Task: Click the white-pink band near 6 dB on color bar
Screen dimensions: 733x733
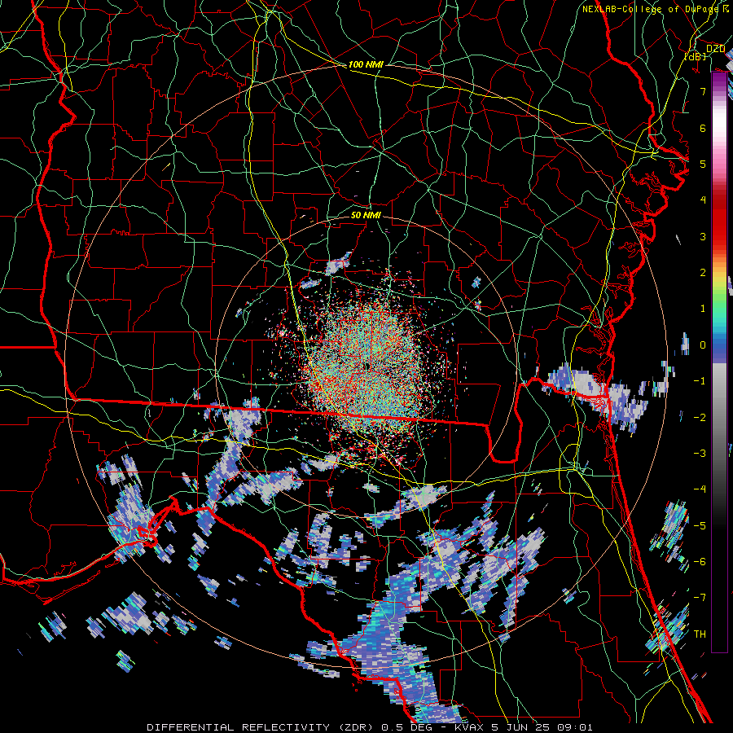Action: coord(719,126)
